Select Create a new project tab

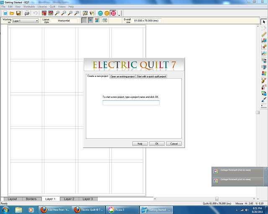tap(98, 76)
